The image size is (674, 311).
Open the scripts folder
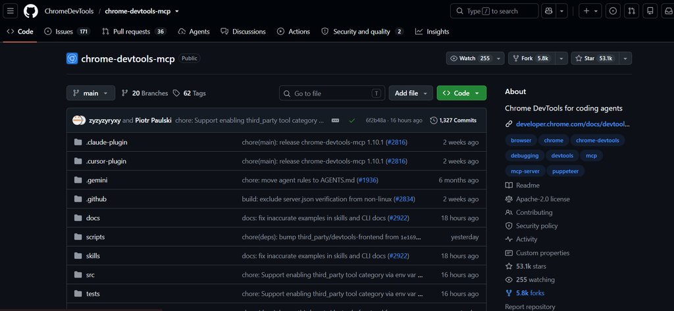95,237
